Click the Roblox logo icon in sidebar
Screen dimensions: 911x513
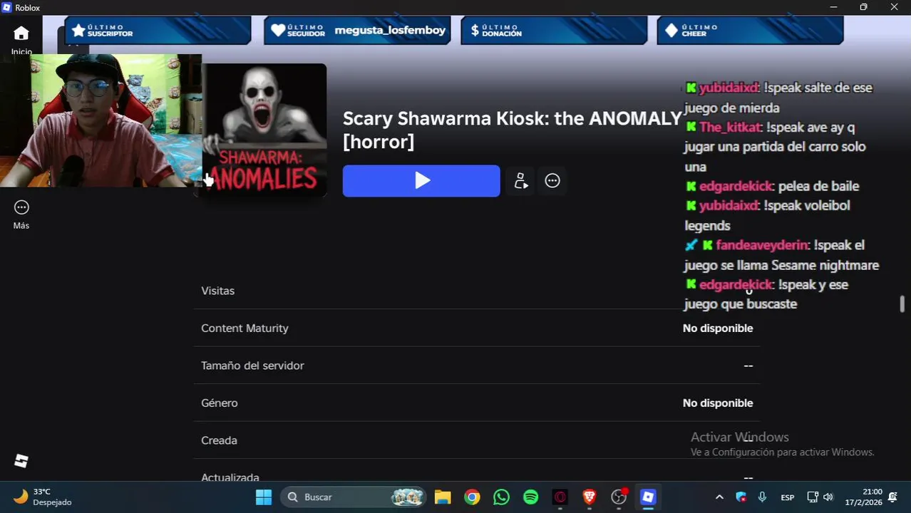(x=21, y=461)
